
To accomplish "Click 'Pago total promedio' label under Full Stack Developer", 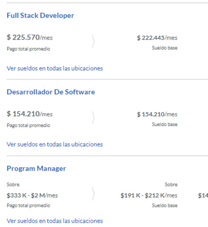I will pyautogui.click(x=28, y=49).
